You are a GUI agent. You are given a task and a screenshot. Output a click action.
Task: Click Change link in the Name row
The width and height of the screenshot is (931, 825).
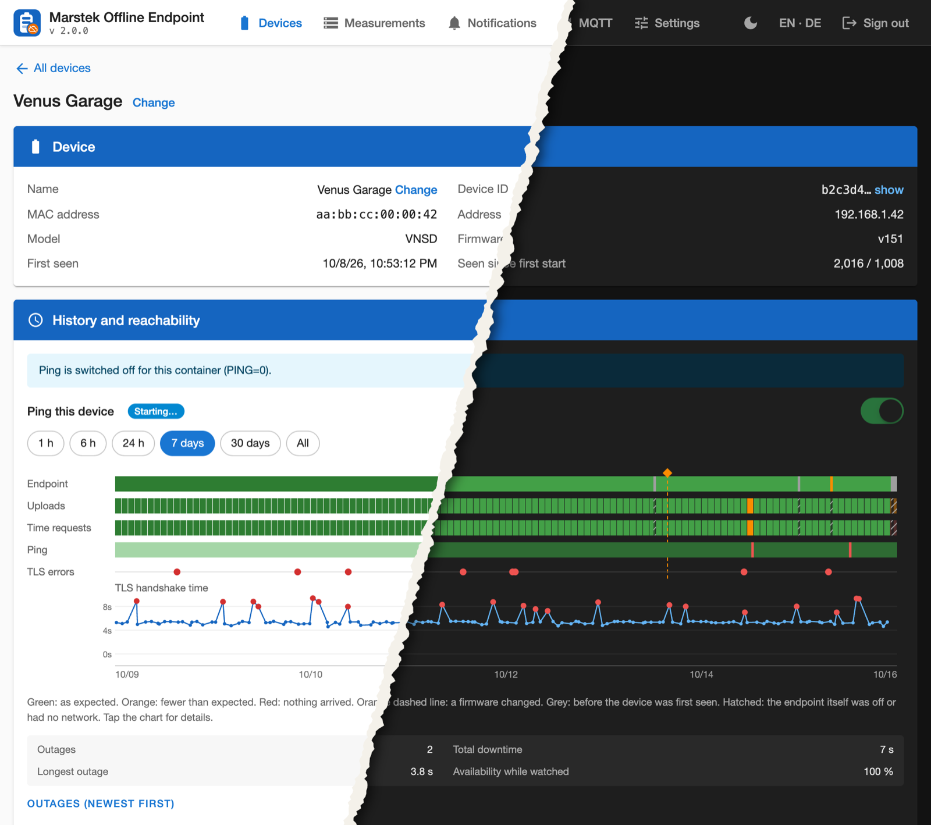pos(416,190)
